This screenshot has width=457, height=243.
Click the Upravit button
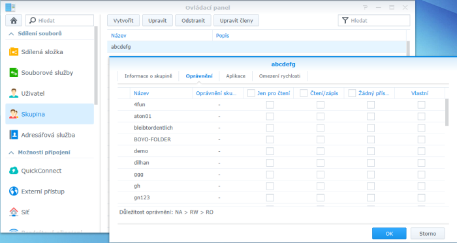(x=157, y=21)
